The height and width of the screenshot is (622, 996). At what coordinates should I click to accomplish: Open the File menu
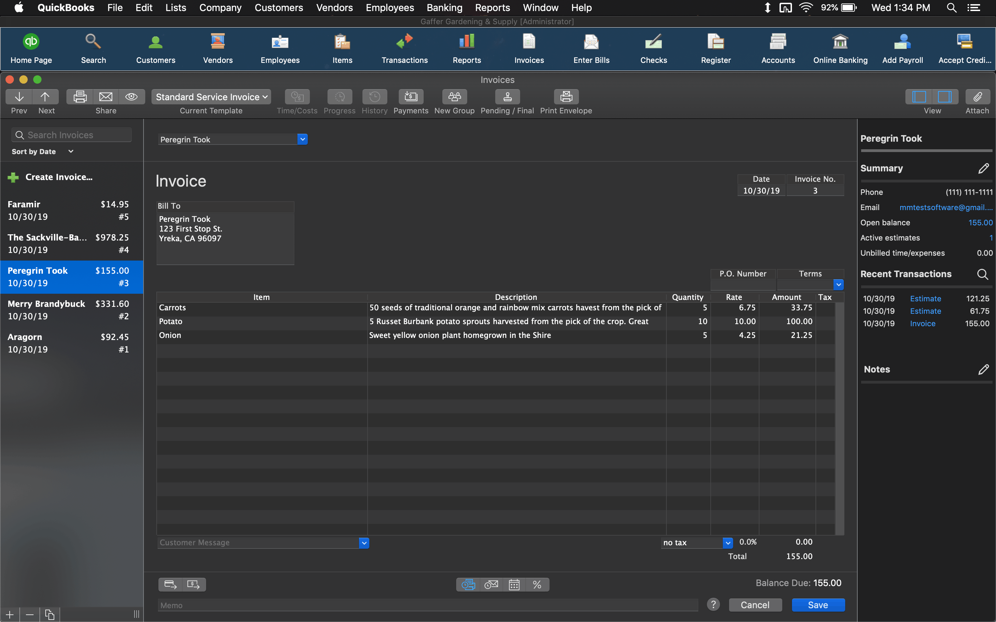pos(115,7)
